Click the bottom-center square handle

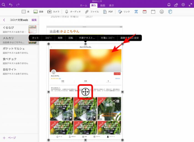(x=85, y=140)
